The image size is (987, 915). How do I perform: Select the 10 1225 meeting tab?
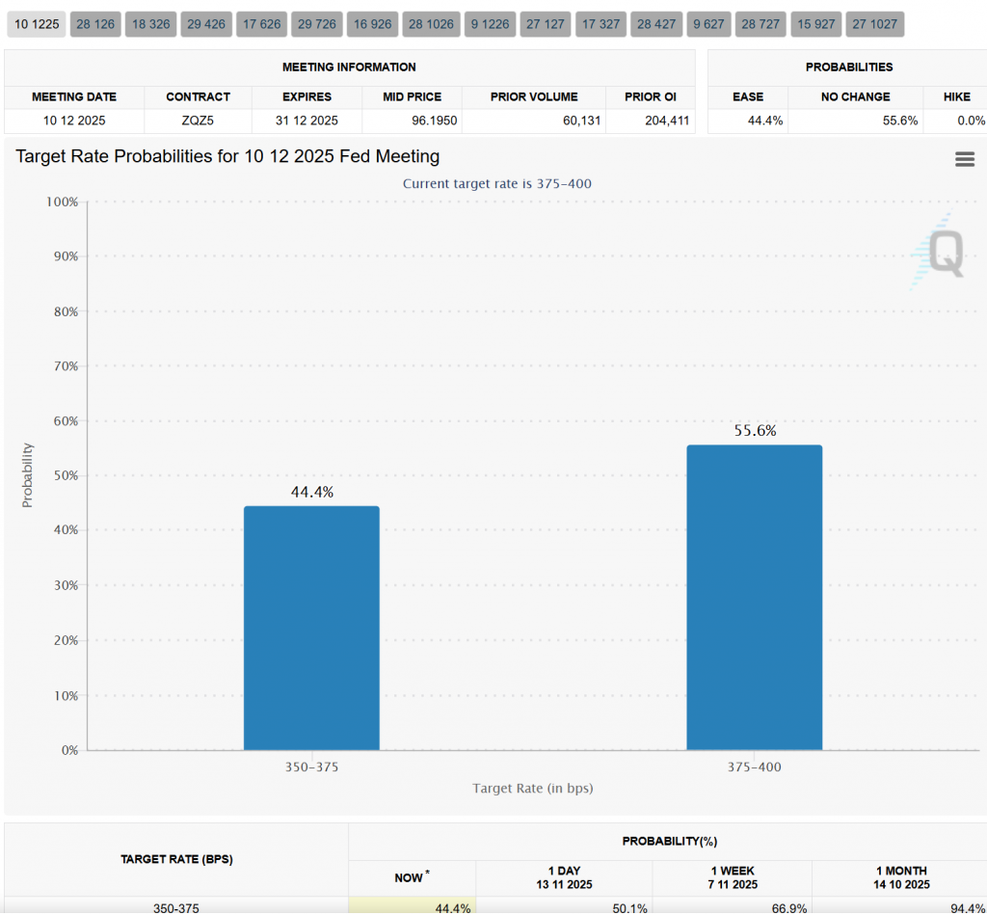(x=36, y=25)
